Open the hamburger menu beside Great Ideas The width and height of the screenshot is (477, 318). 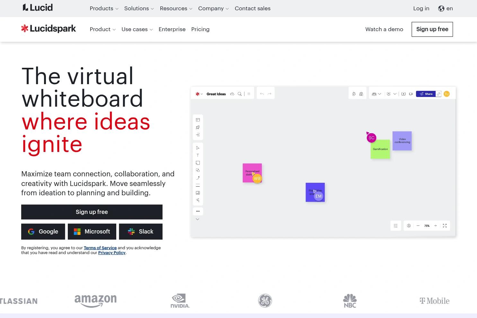tap(249, 94)
